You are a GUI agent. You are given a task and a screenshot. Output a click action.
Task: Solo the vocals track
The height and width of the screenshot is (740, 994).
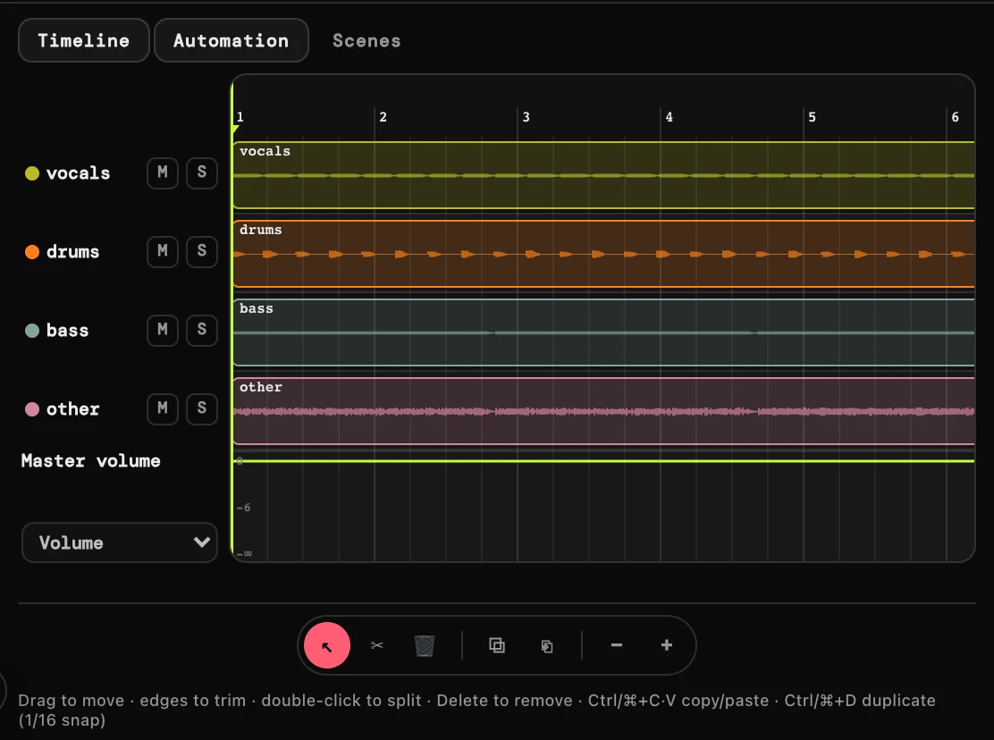(x=202, y=172)
